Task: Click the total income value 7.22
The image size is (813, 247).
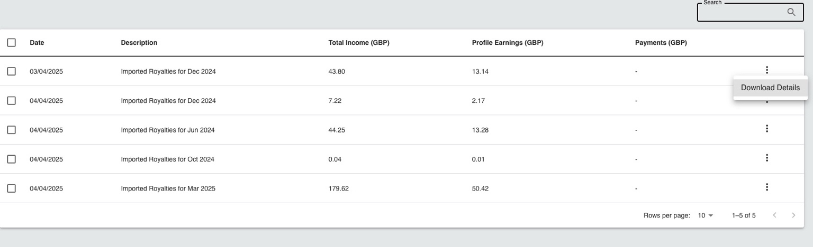Action: pos(335,101)
